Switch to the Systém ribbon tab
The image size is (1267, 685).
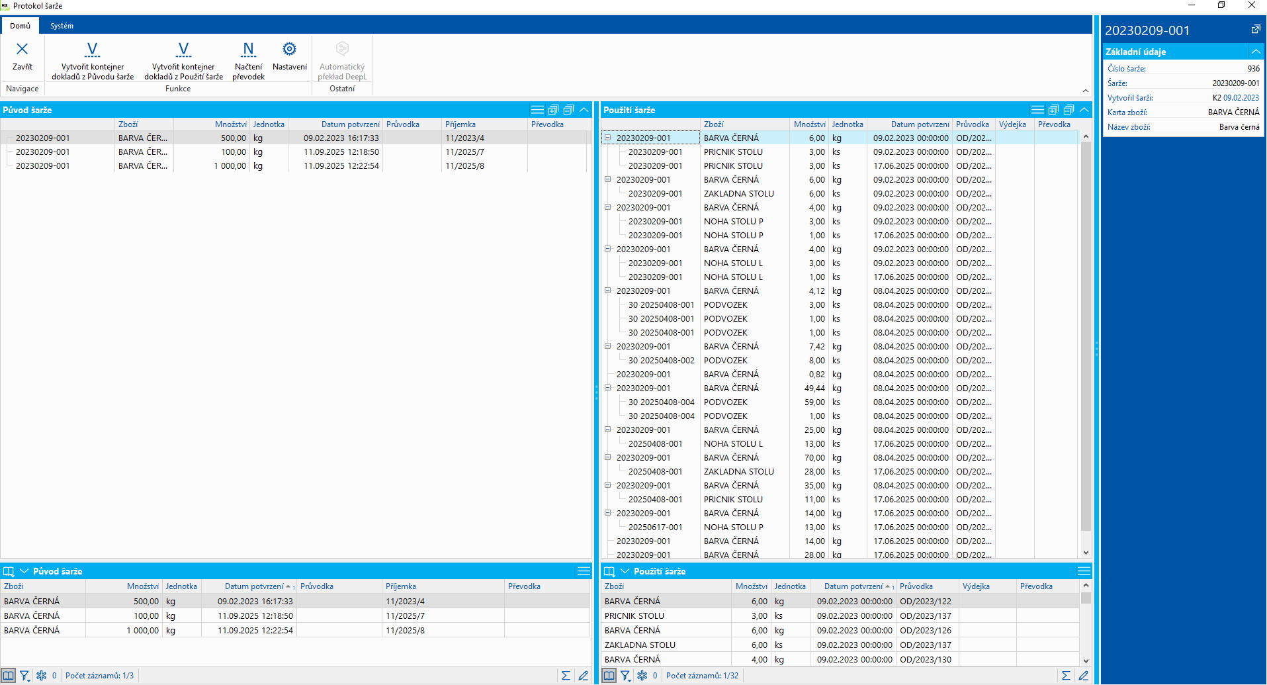[62, 26]
